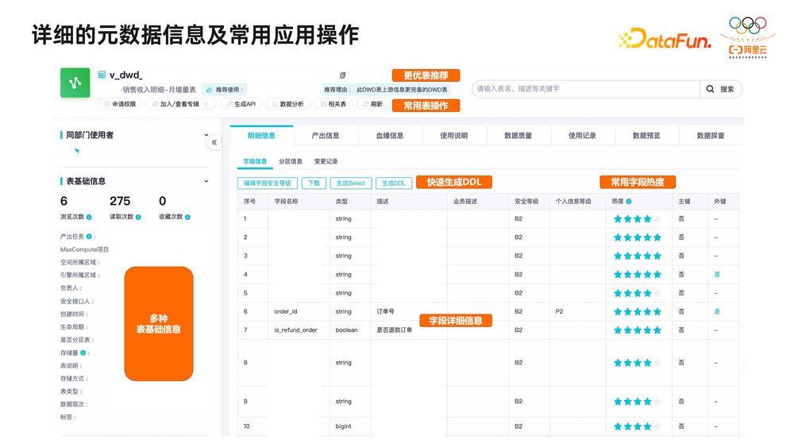The height and width of the screenshot is (447, 794).
Task: Click the 生成DDL button
Action: (394, 183)
